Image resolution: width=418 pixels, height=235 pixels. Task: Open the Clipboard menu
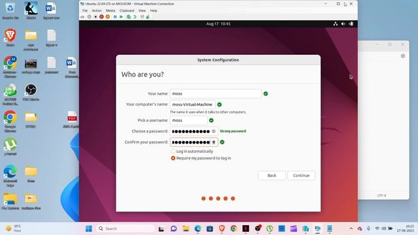pyautogui.click(x=127, y=10)
